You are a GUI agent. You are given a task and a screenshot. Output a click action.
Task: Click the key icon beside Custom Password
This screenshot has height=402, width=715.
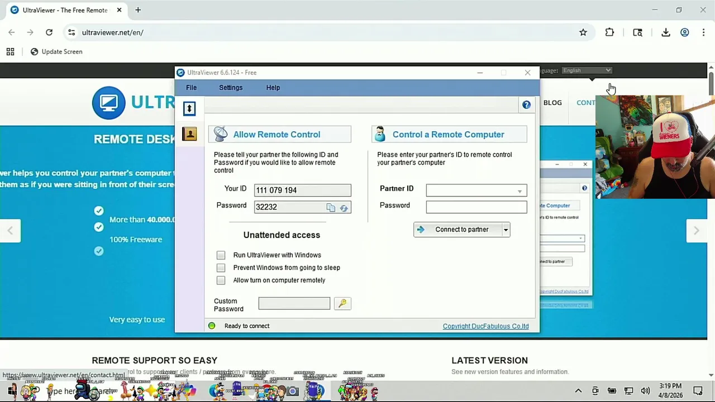(x=342, y=303)
